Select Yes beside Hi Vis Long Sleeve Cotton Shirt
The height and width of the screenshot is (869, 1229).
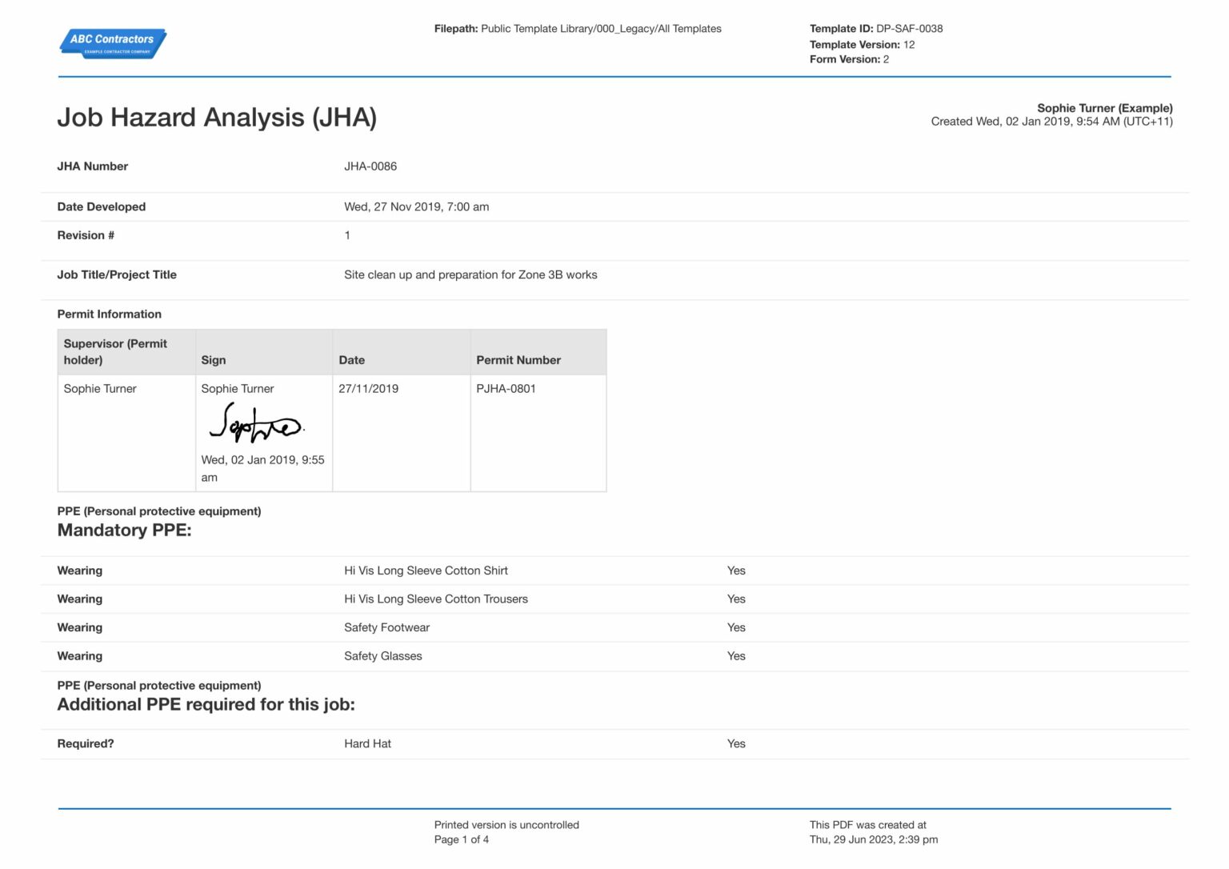tap(736, 571)
